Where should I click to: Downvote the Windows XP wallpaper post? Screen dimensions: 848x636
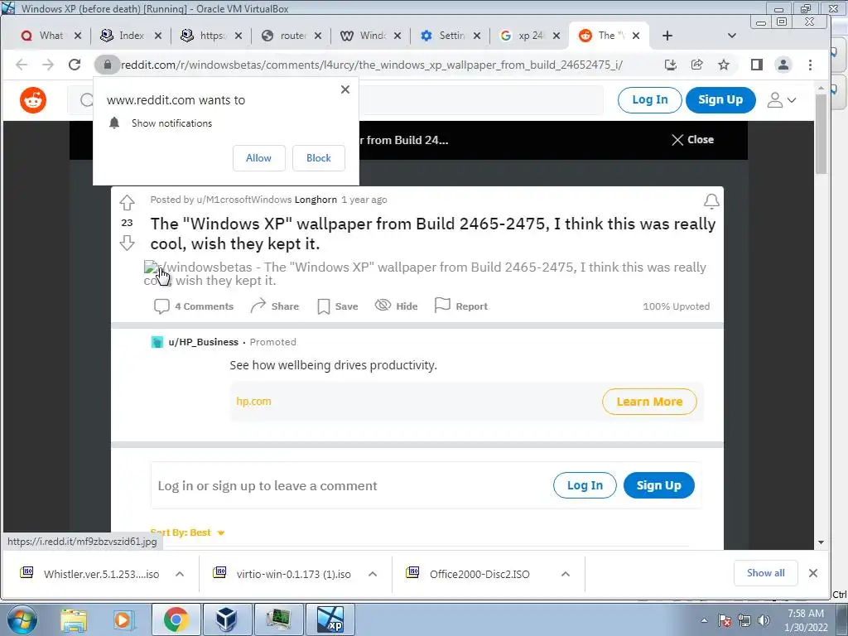tap(127, 243)
